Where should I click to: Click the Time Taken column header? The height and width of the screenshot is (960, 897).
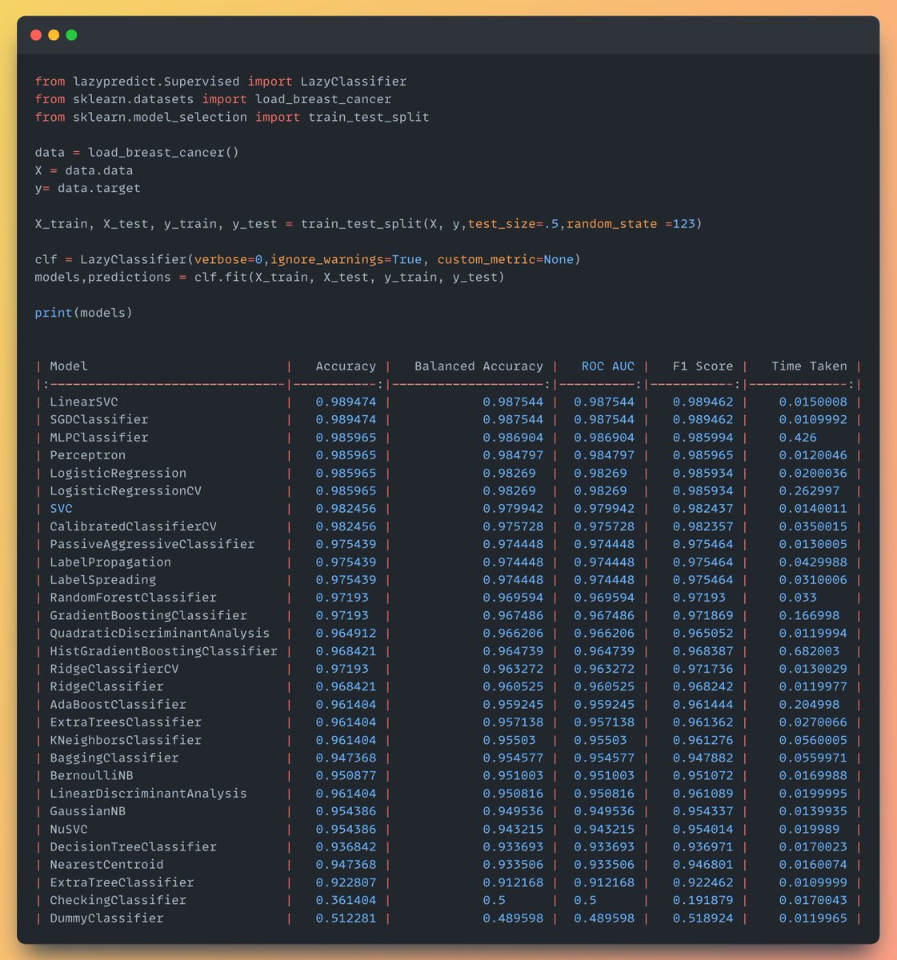click(809, 366)
